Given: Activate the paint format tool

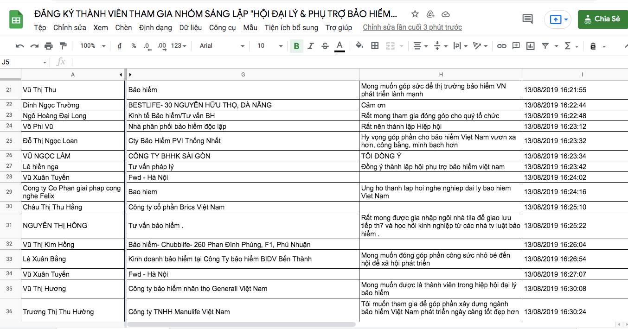Looking at the screenshot, I should (64, 46).
